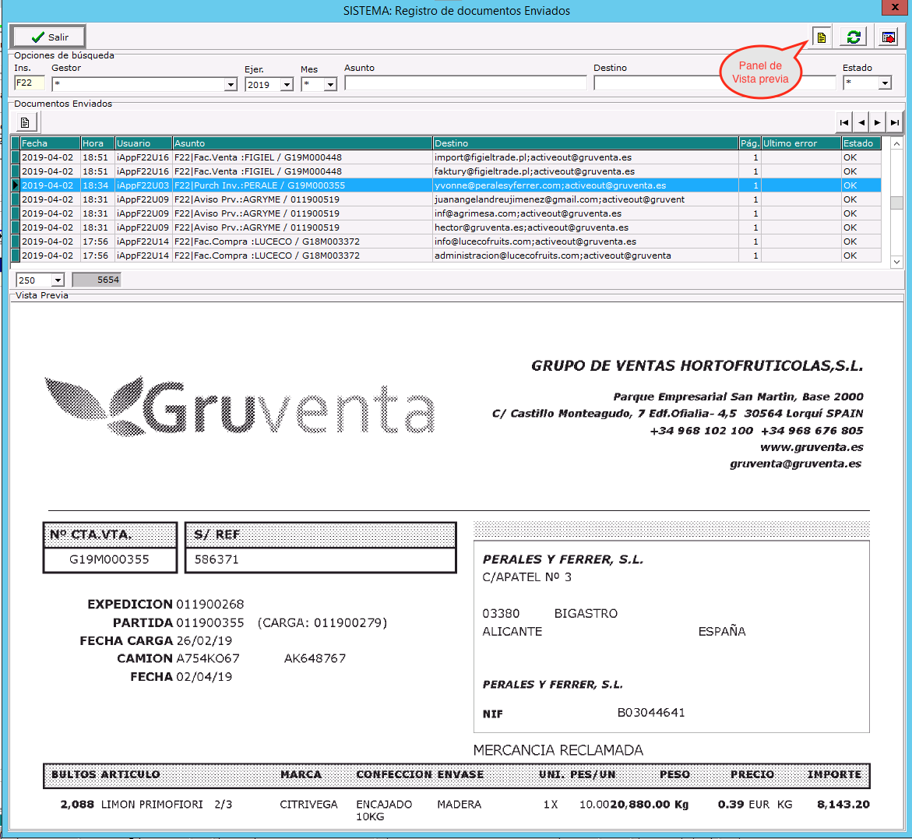The image size is (912, 839).
Task: Jump to last record arrow
Action: (x=895, y=122)
